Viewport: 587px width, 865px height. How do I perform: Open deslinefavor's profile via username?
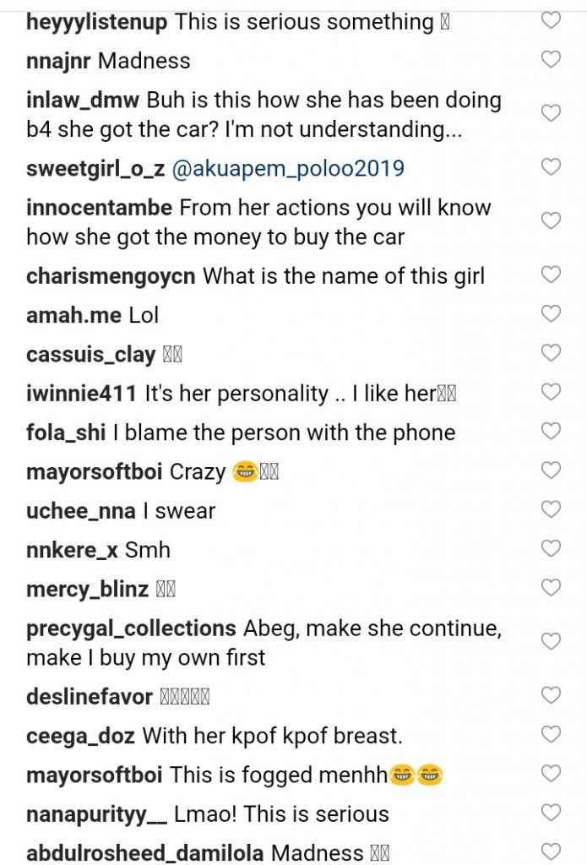90,697
